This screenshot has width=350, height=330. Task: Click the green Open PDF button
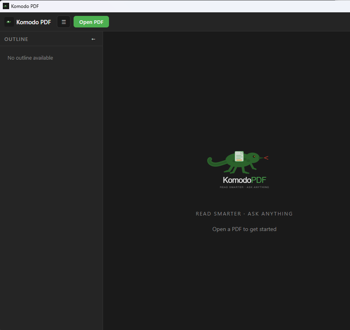point(91,22)
